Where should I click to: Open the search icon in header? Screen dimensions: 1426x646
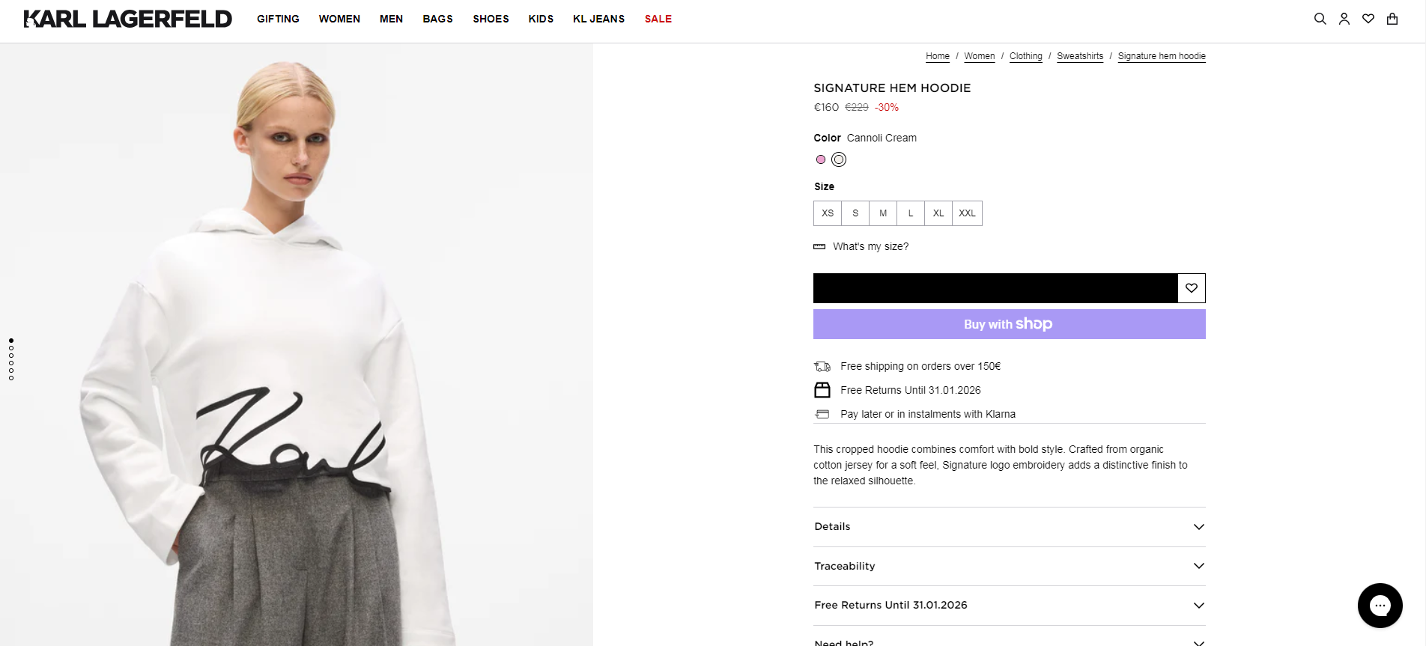click(1320, 19)
